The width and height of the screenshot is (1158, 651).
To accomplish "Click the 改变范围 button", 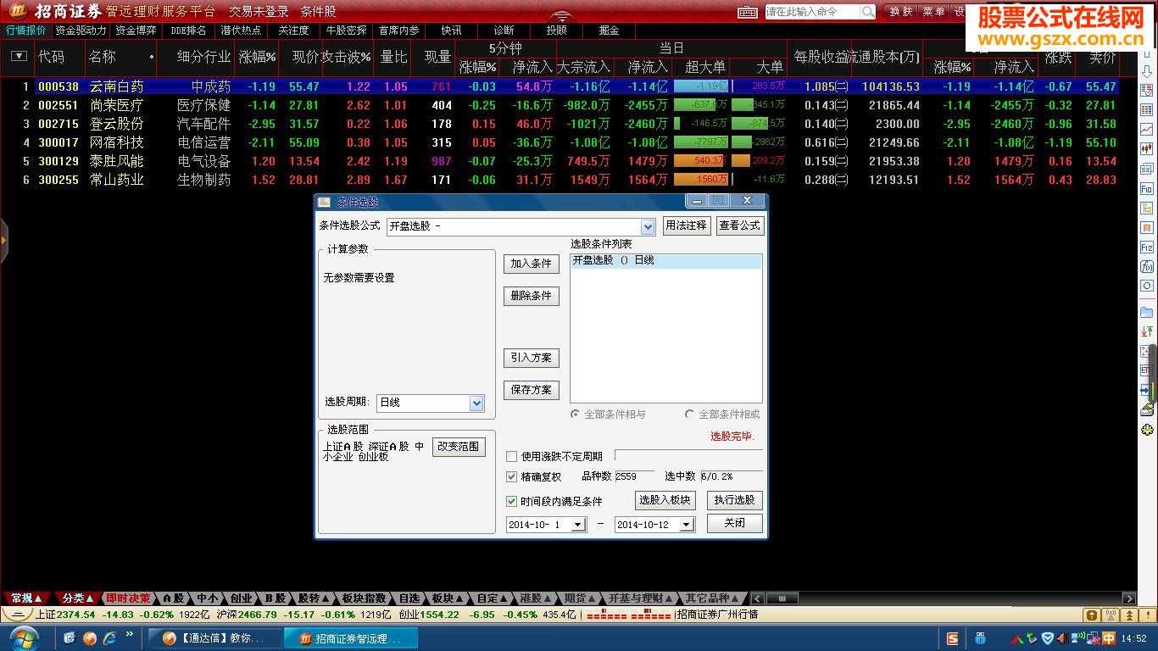I will tap(459, 447).
